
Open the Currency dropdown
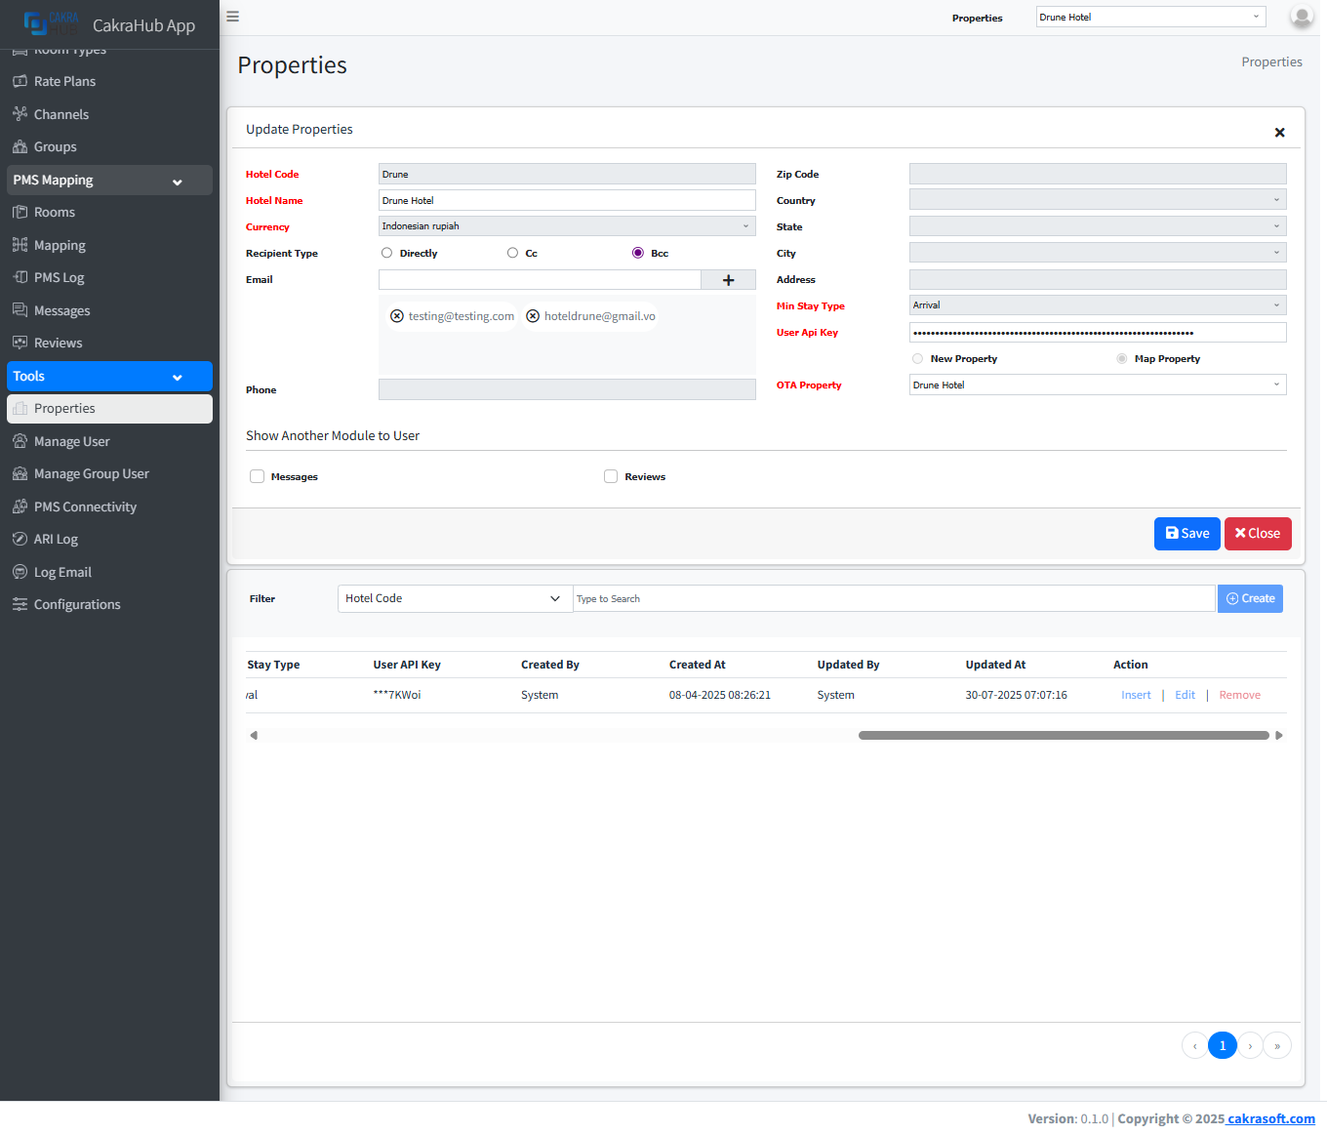[x=566, y=226]
